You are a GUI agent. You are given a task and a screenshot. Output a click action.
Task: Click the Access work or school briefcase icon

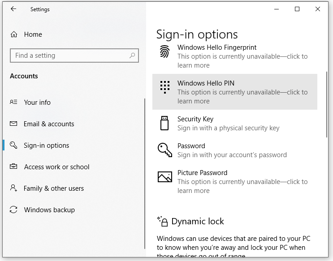tap(13, 167)
